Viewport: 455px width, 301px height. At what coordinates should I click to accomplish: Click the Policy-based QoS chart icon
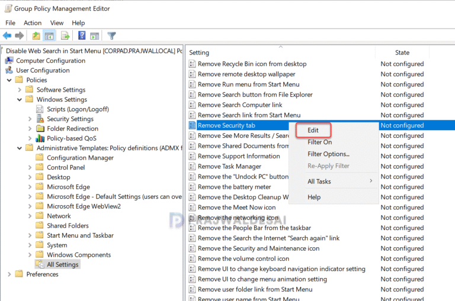point(40,138)
